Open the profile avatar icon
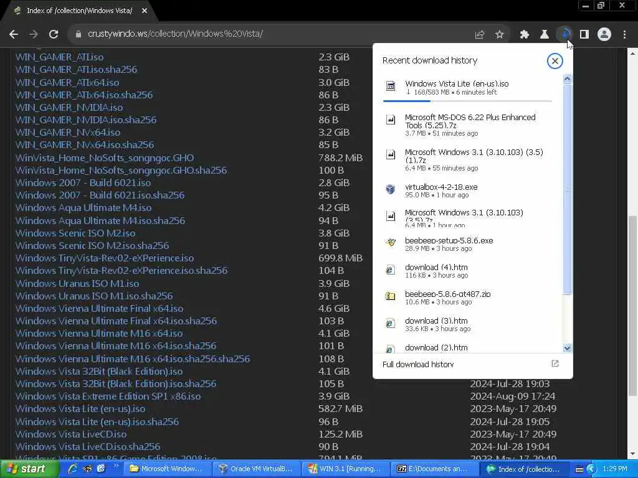 click(x=604, y=35)
